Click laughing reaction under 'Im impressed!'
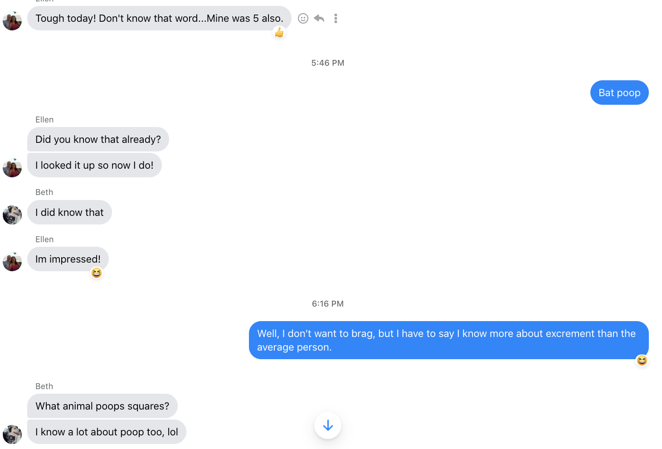Screen dimensions: 662x449 click(x=97, y=273)
